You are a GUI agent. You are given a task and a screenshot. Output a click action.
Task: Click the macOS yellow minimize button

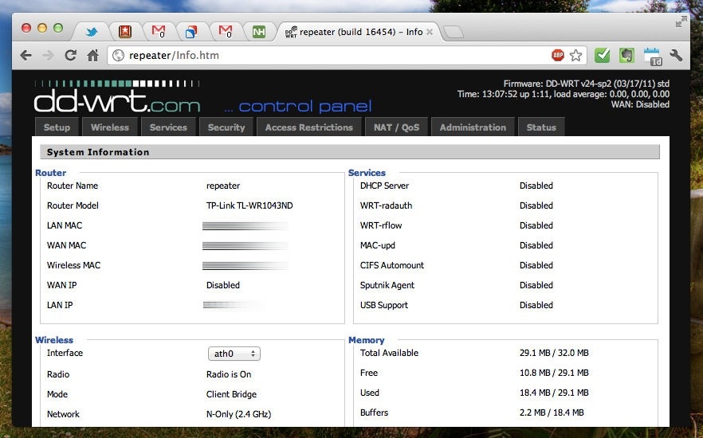42,28
